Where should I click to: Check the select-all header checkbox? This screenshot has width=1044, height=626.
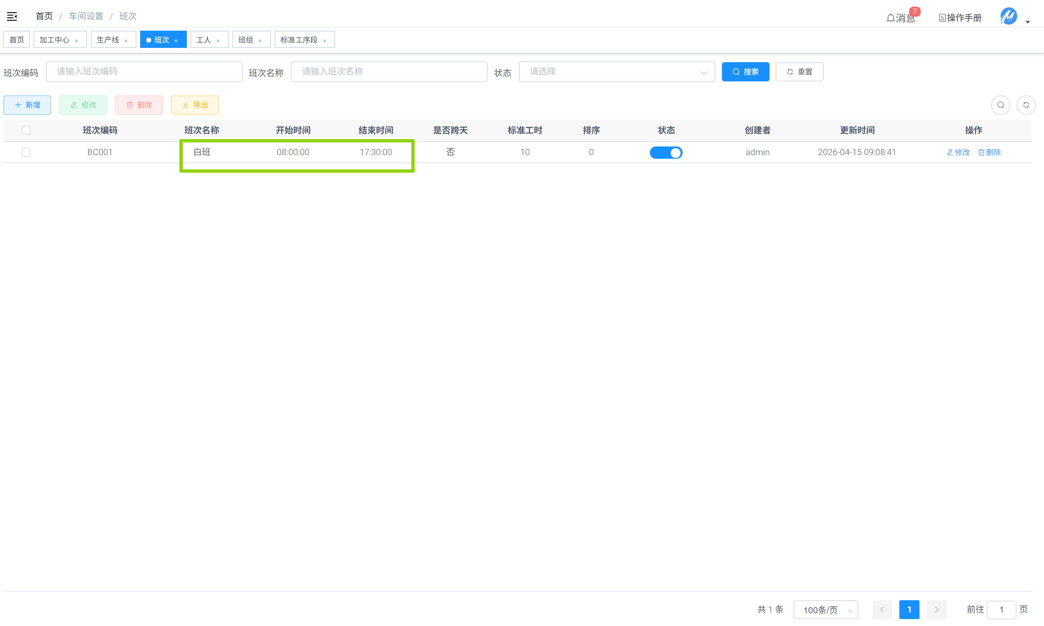click(x=26, y=131)
